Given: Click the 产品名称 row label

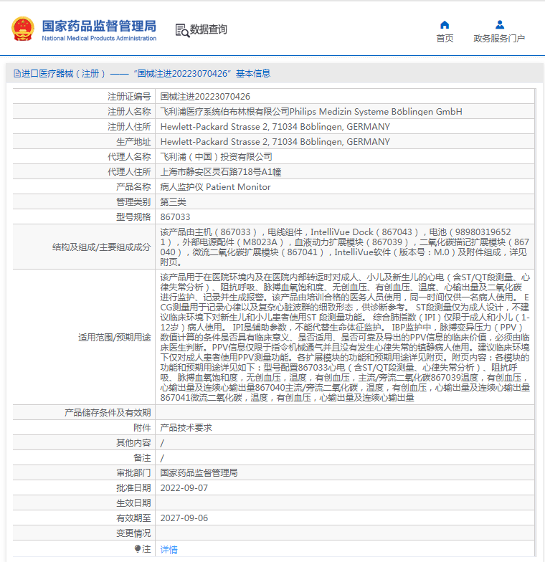Looking at the screenshot, I should coord(133,186).
